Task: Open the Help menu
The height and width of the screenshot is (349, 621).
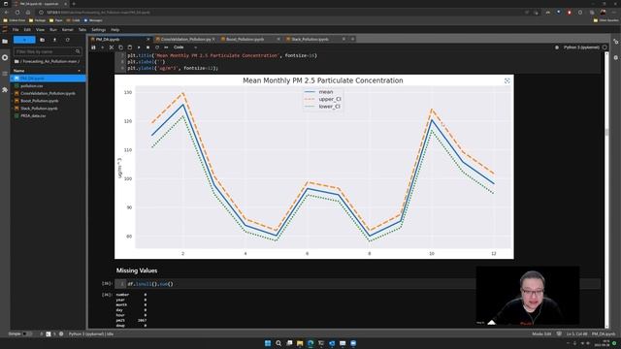Action: [114, 30]
